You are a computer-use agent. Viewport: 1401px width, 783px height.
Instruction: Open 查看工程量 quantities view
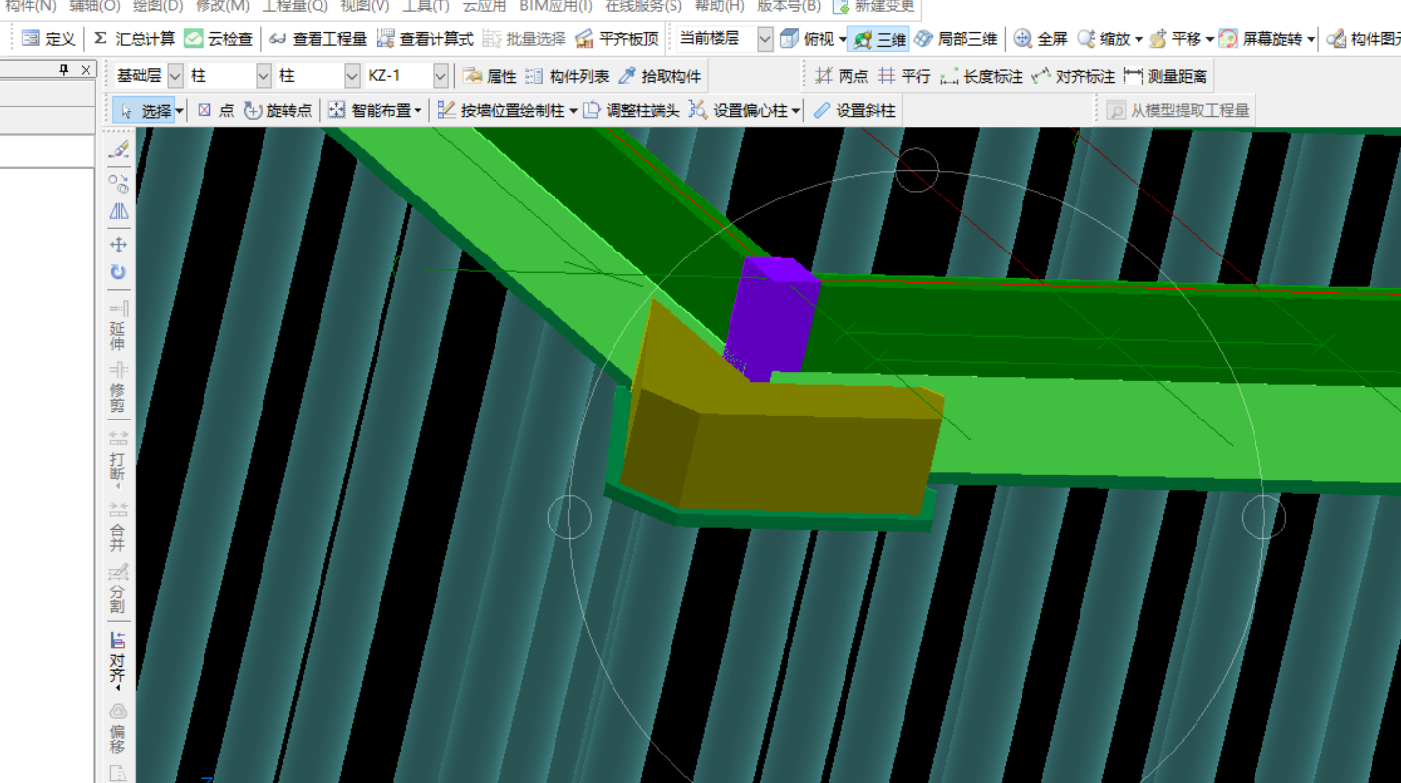click(x=318, y=39)
